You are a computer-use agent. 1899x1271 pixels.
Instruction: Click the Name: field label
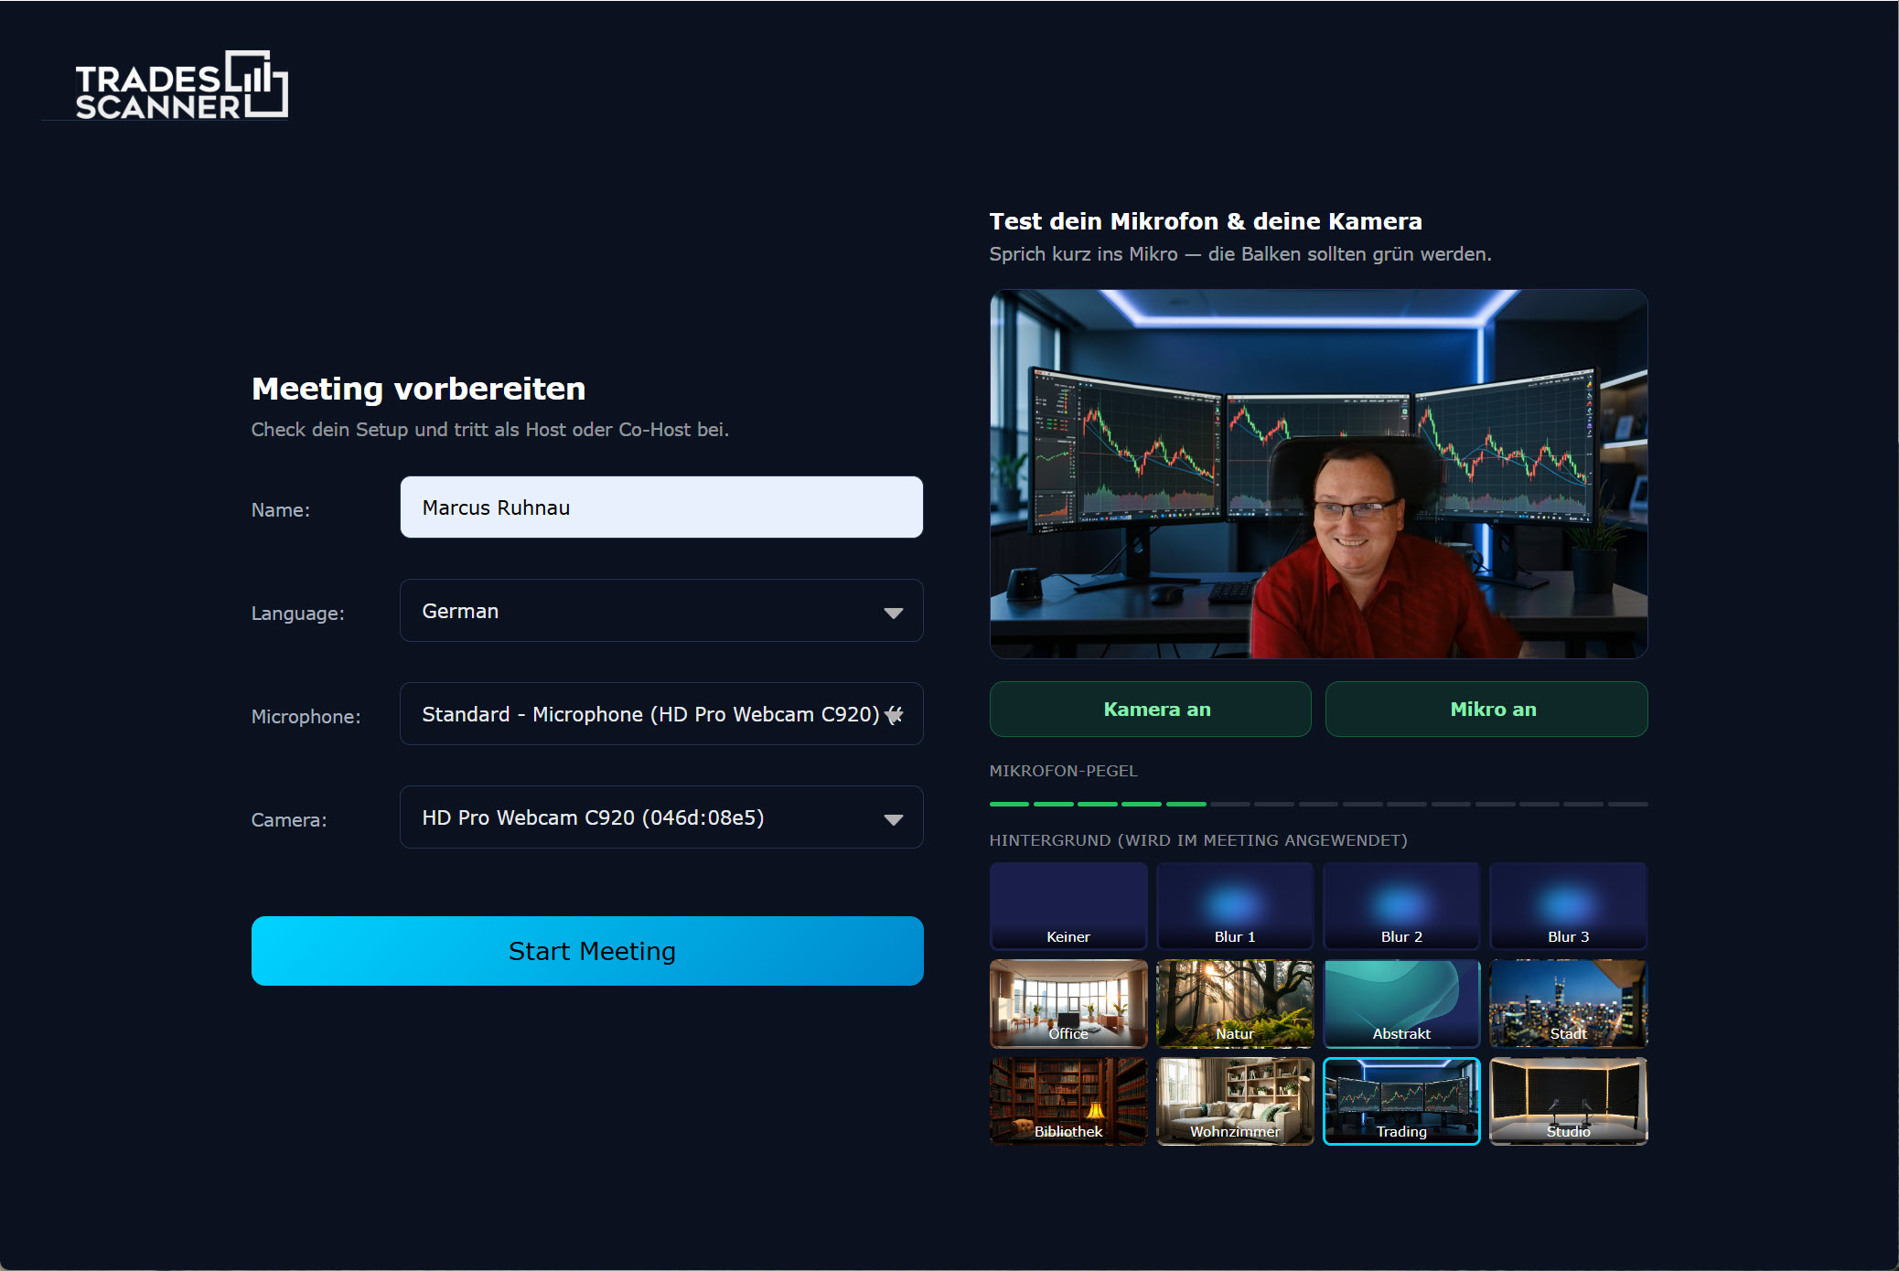tap(281, 510)
